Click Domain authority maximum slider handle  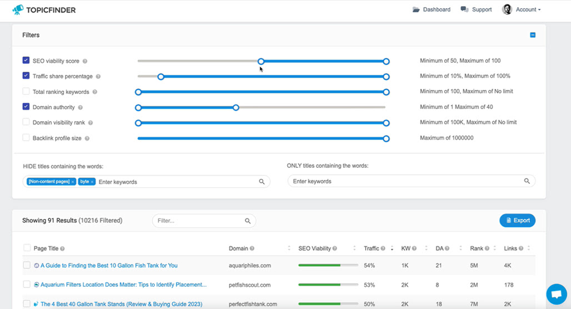click(236, 107)
